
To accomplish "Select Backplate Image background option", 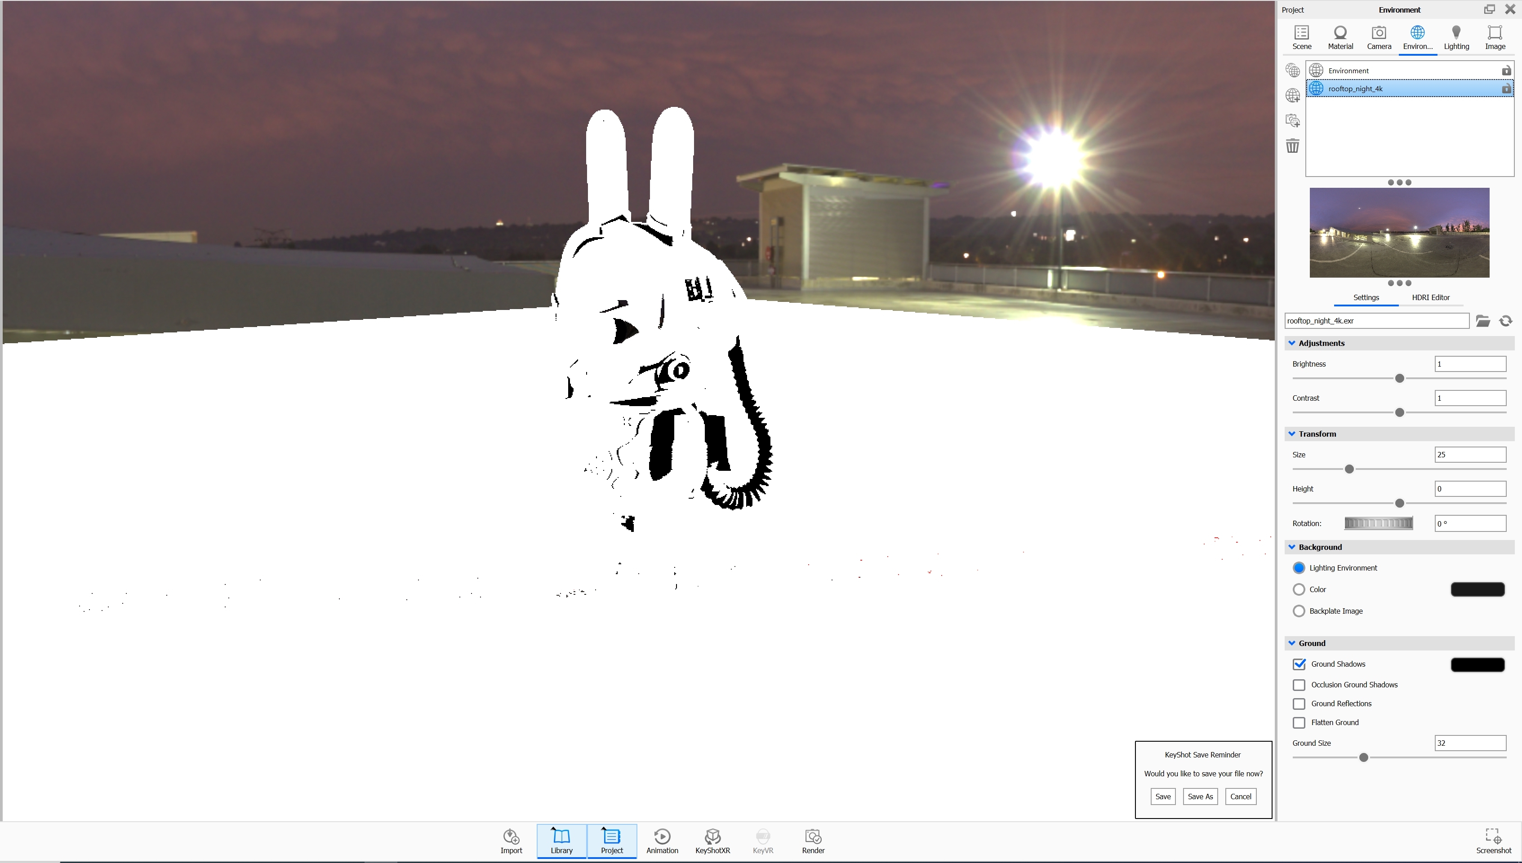I will [1299, 611].
